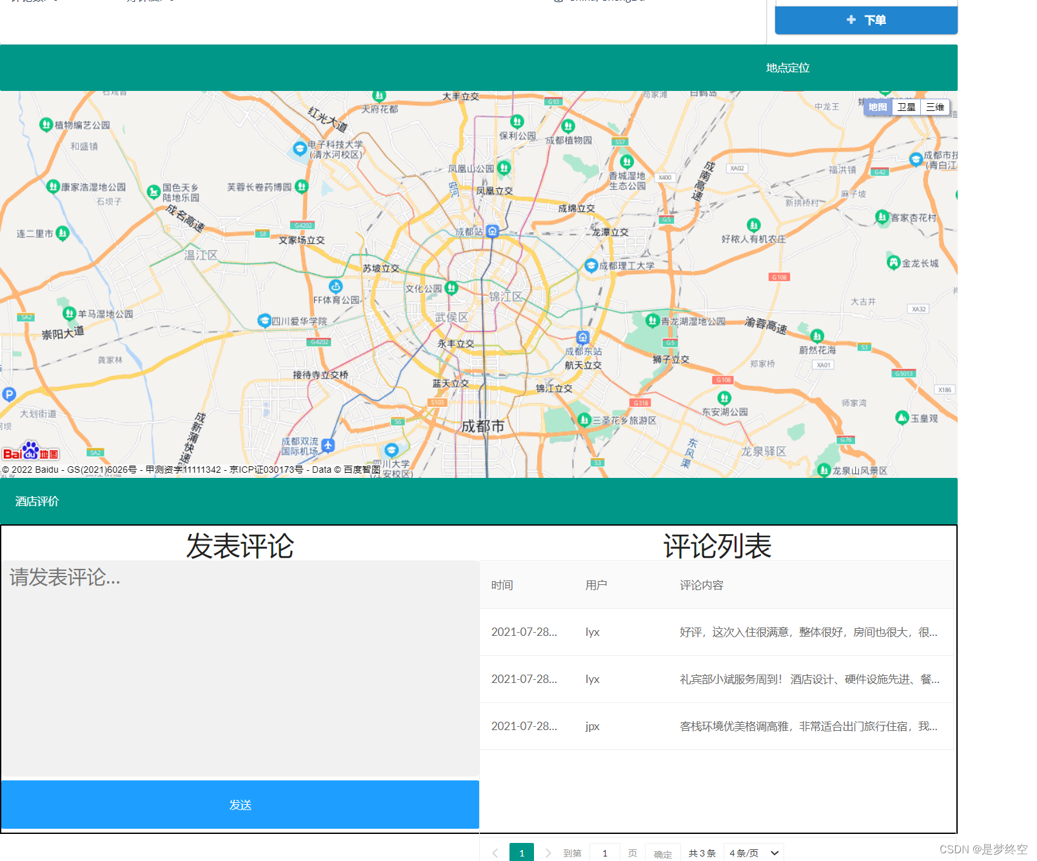Click the 四川爱华学院 school marker
This screenshot has width=1037, height=861.
(264, 321)
